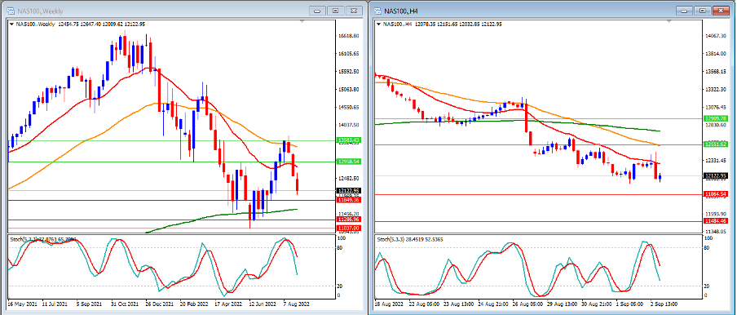
Task: Click the H4 current price label 12122.95
Action: click(x=716, y=175)
